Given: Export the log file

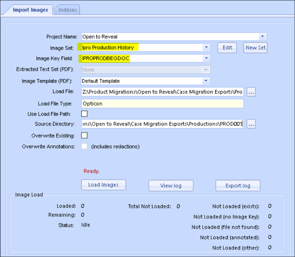Looking at the screenshot, I should (x=238, y=186).
